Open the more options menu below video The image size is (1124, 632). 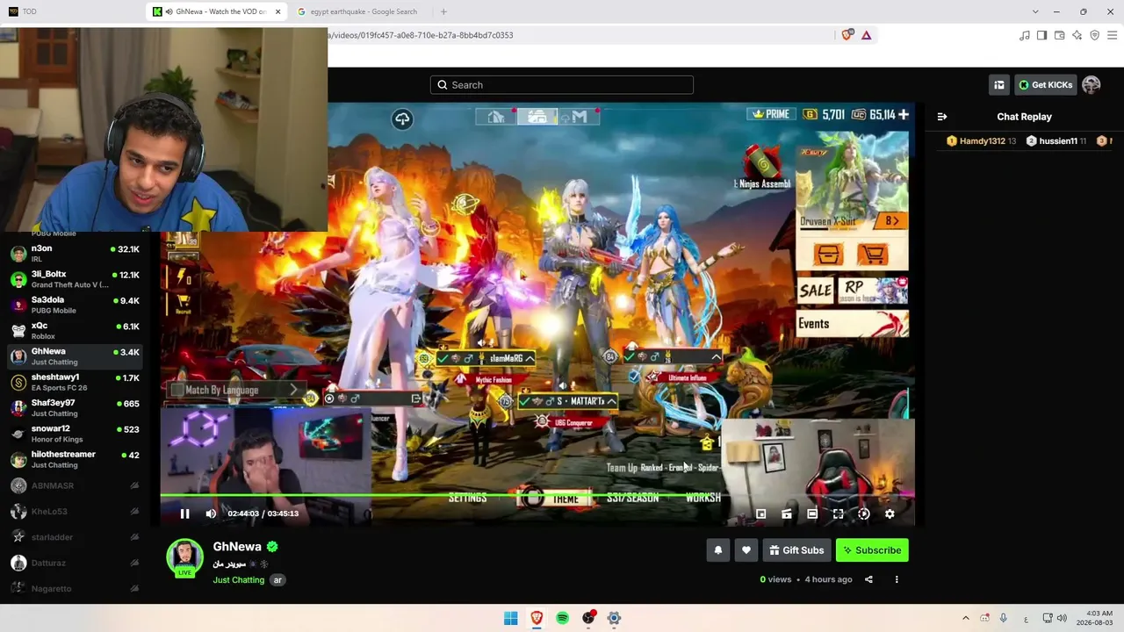pyautogui.click(x=897, y=579)
